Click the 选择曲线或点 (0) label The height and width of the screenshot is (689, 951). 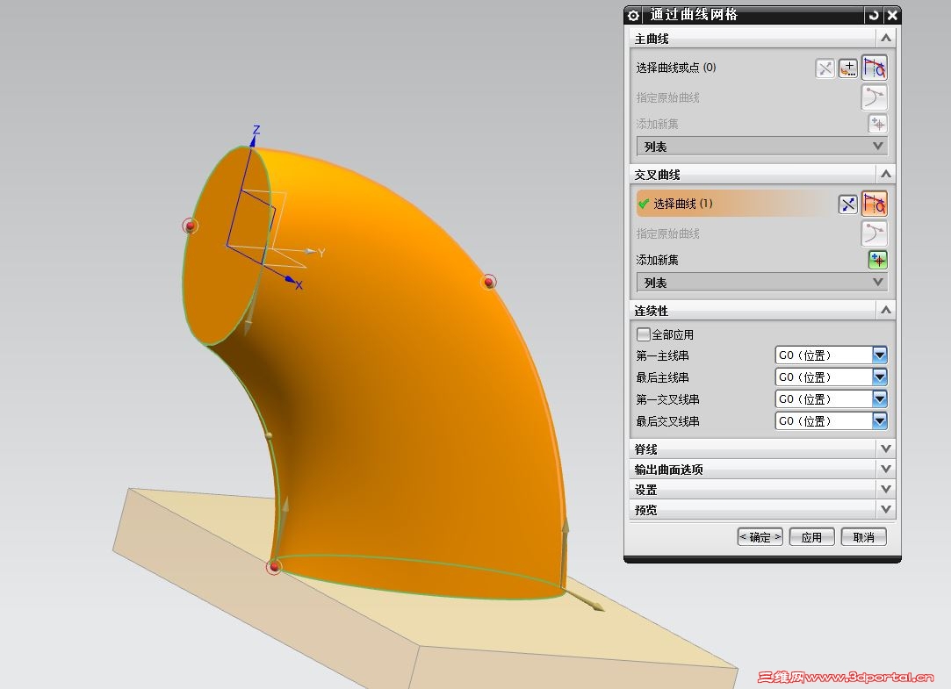click(x=675, y=68)
